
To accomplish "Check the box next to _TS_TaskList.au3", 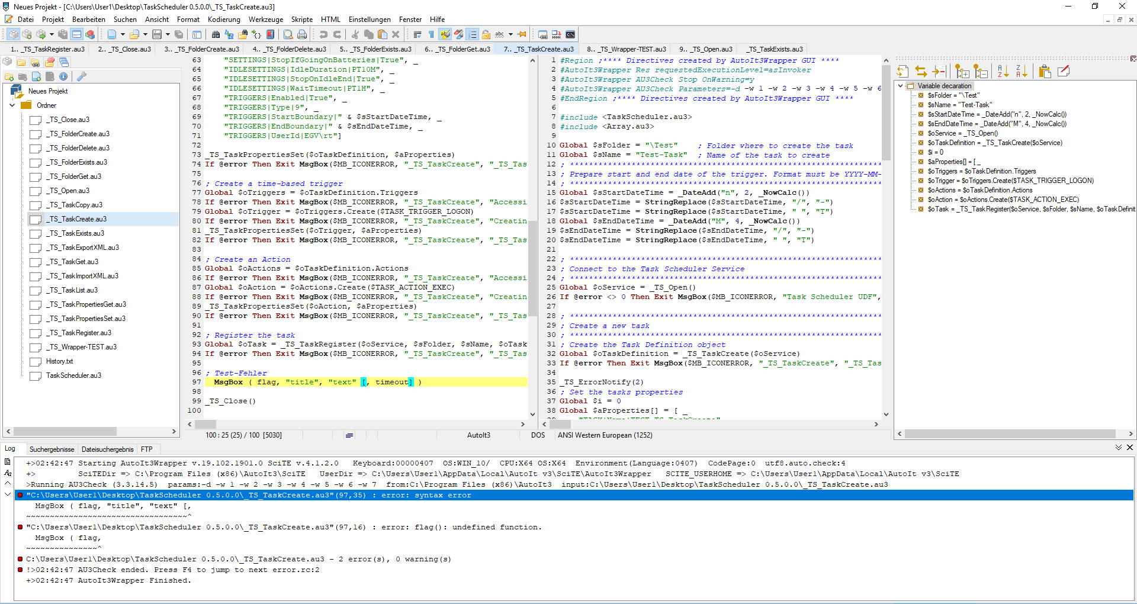I will (x=36, y=291).
